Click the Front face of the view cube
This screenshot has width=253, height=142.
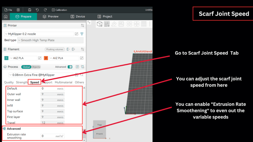(x=99, y=134)
